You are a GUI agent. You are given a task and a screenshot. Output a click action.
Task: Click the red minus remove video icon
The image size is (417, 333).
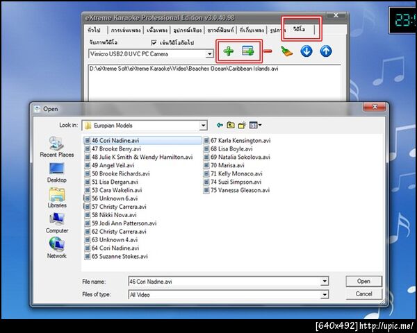click(268, 51)
